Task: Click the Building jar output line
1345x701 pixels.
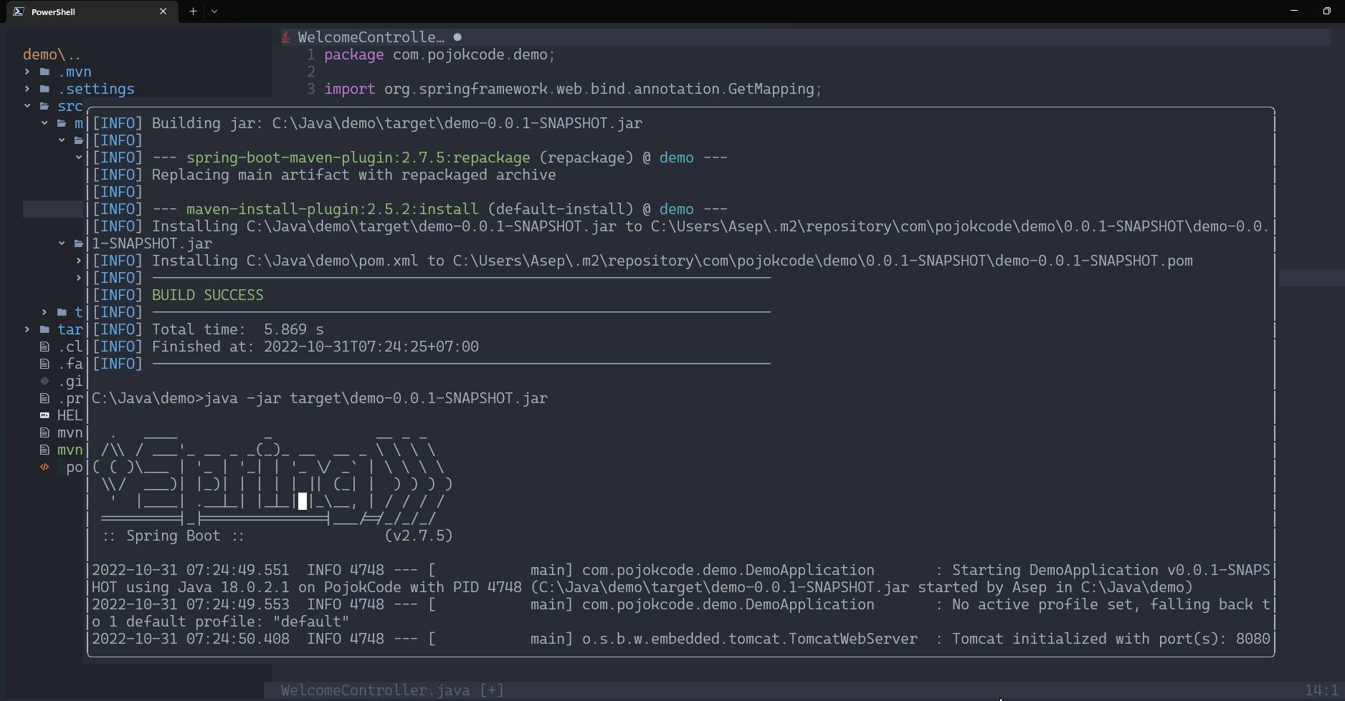Action: coord(367,123)
